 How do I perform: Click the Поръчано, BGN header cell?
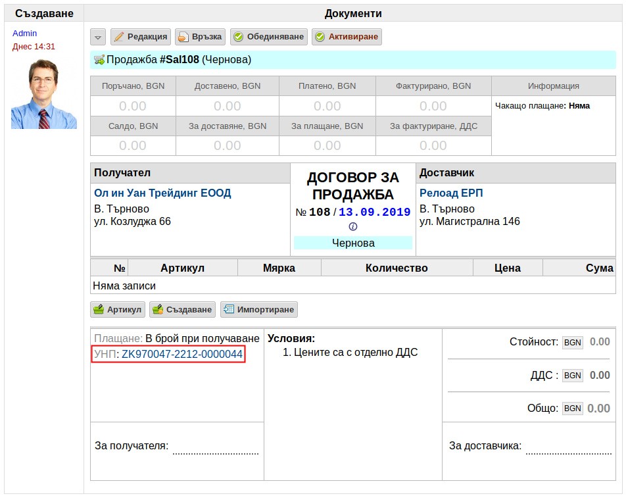[x=133, y=86]
